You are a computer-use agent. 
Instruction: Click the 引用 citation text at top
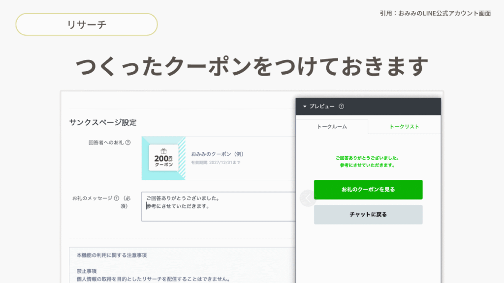pos(435,13)
